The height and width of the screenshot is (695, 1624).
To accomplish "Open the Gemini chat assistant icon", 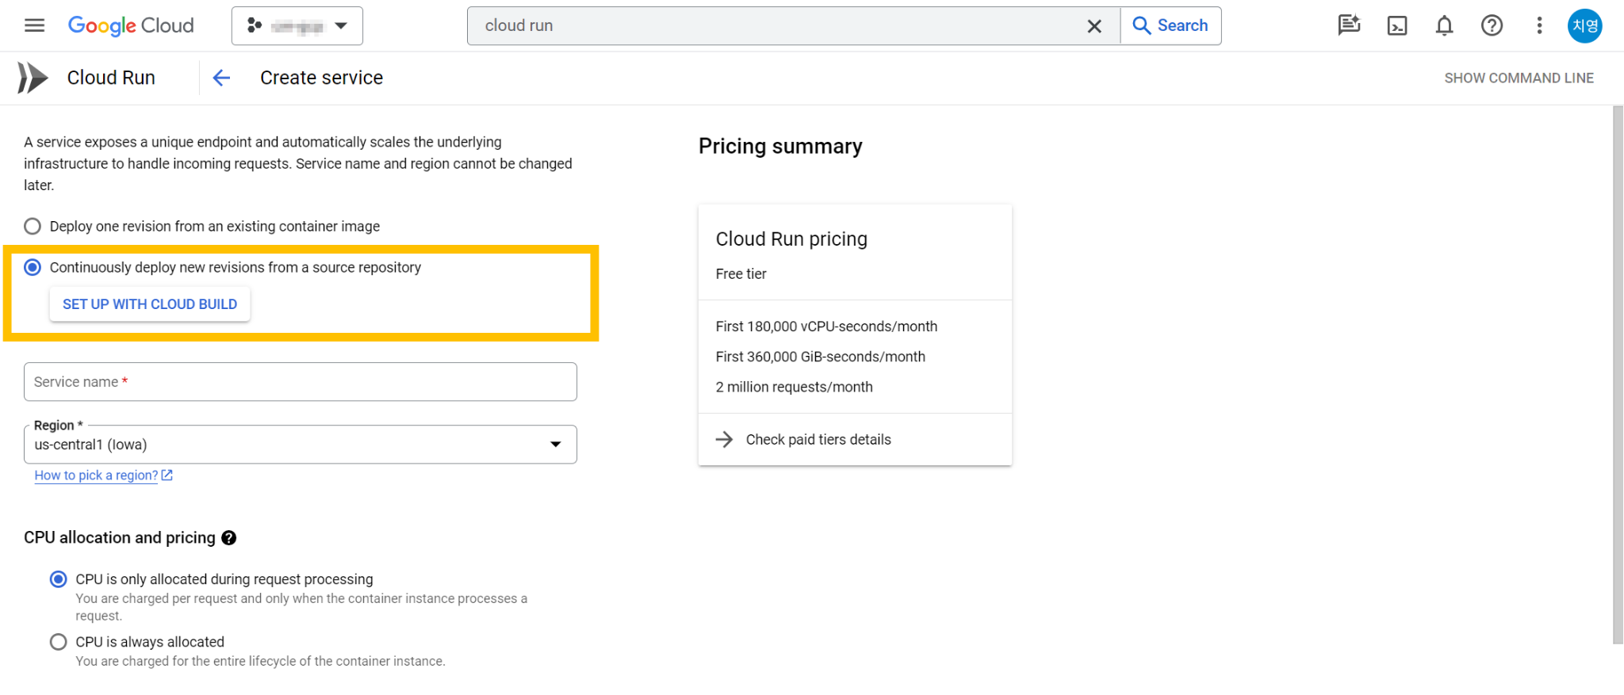I will (x=1349, y=25).
